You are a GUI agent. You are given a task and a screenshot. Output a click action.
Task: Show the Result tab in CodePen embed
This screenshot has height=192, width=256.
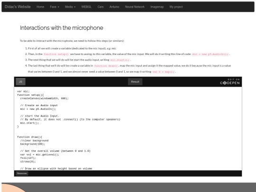135,82
